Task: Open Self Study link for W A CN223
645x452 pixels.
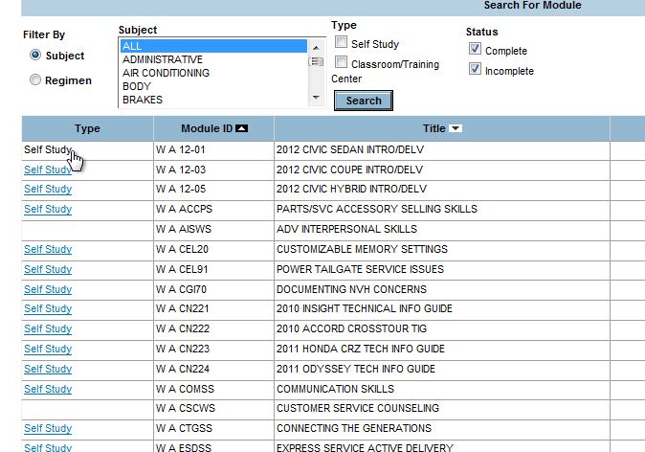Action: point(48,350)
